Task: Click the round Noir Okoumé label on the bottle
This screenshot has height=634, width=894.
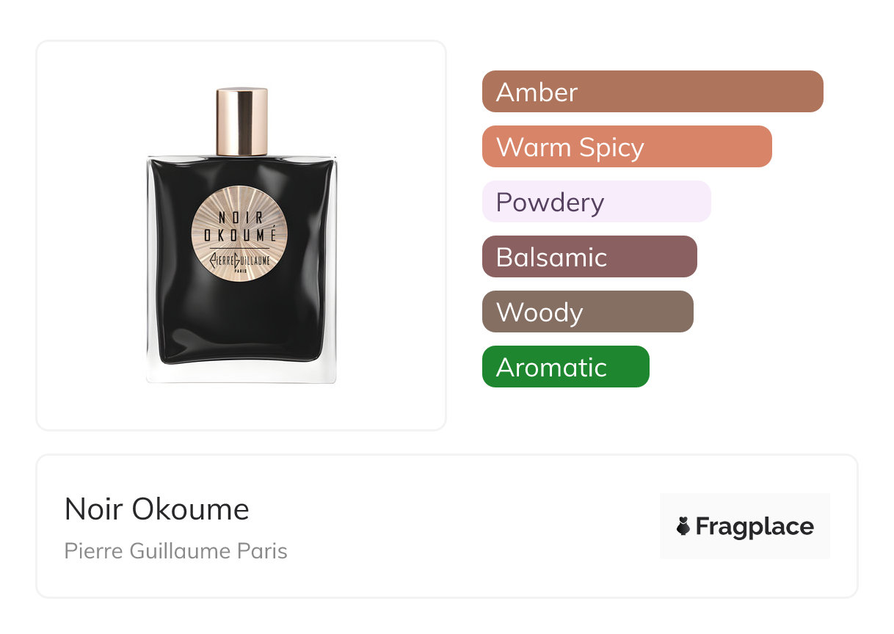Action: click(239, 237)
